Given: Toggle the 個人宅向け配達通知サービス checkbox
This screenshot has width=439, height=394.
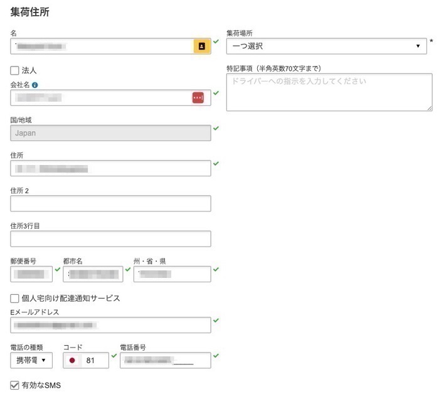Looking at the screenshot, I should click(15, 299).
